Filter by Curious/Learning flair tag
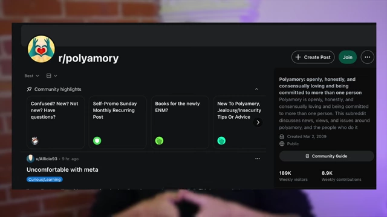The width and height of the screenshot is (387, 217). click(x=44, y=180)
